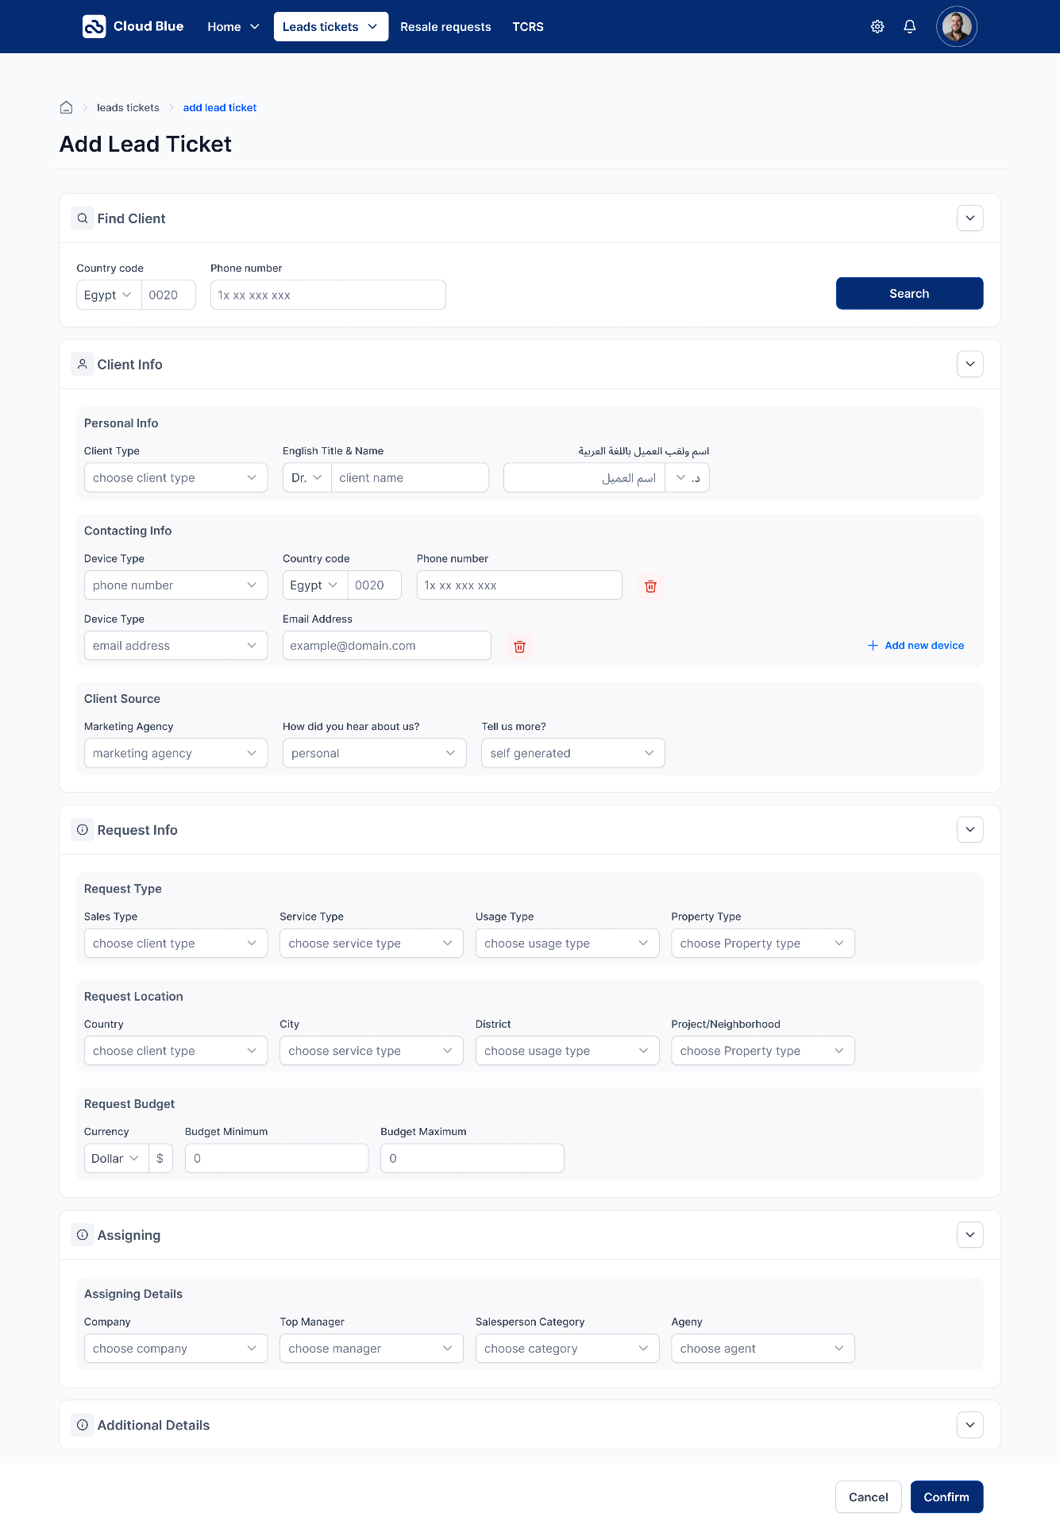Go to home via breadcrumb house icon
This screenshot has width=1060, height=1525.
click(67, 107)
